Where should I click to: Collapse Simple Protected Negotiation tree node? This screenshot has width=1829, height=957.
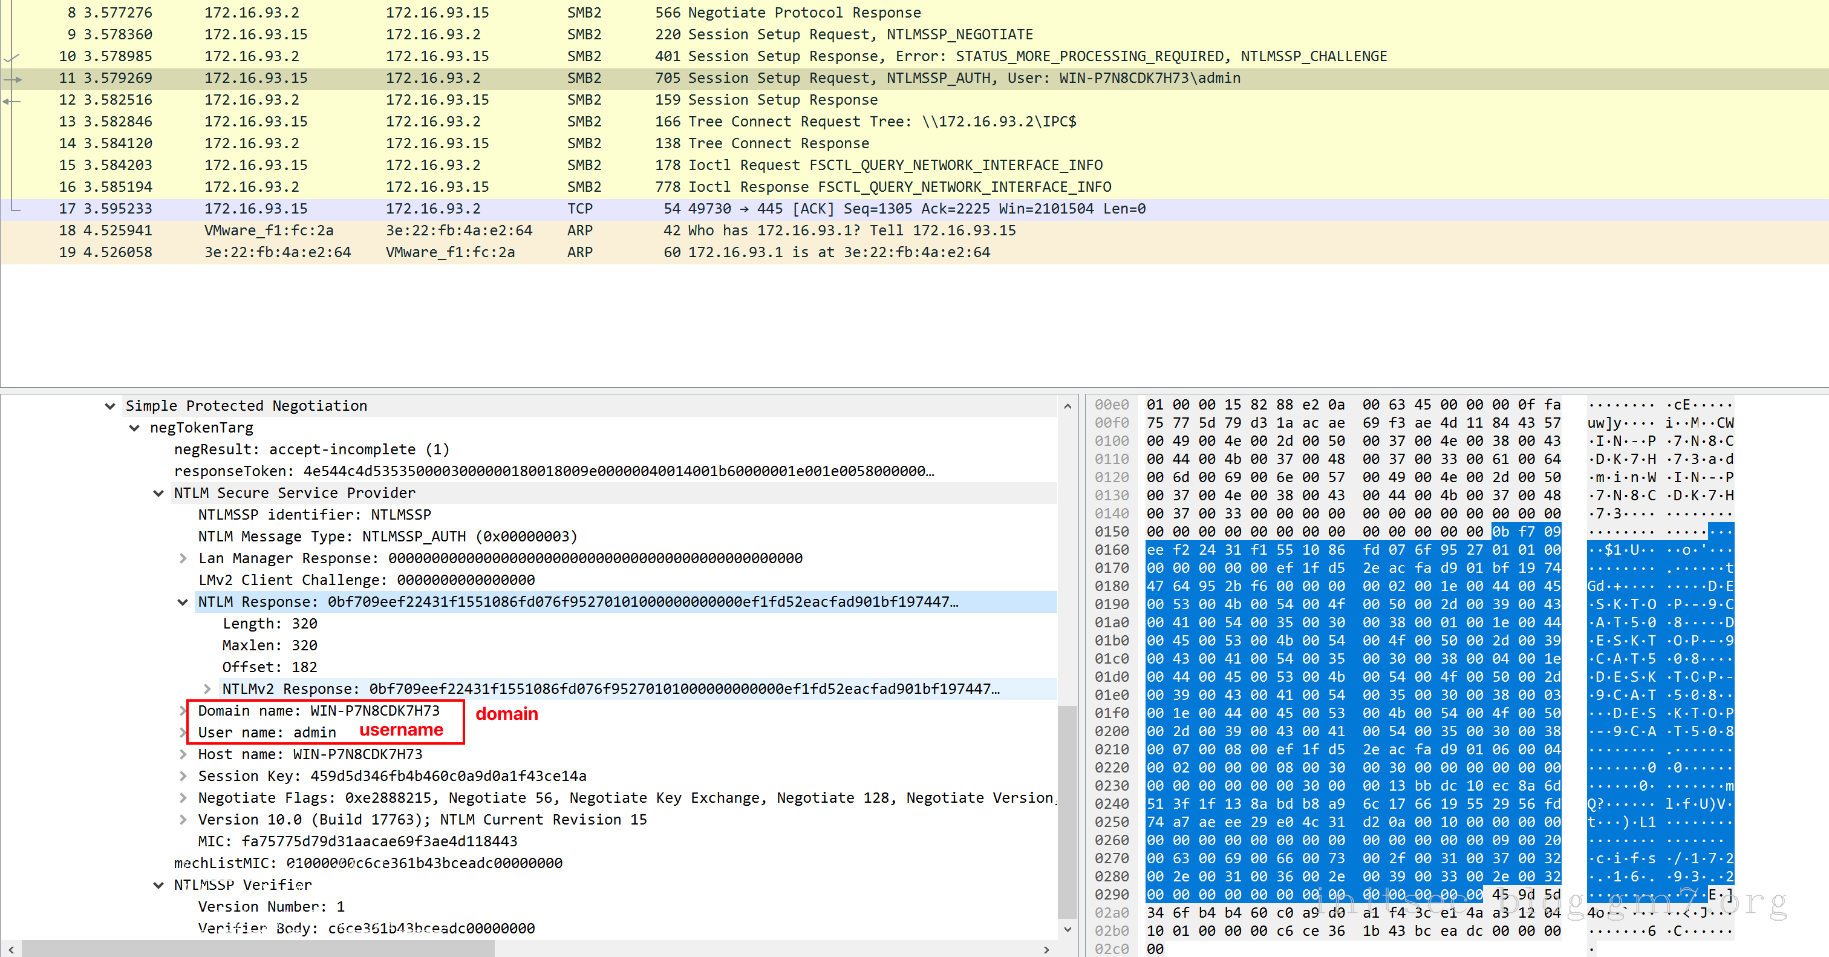coord(110,406)
